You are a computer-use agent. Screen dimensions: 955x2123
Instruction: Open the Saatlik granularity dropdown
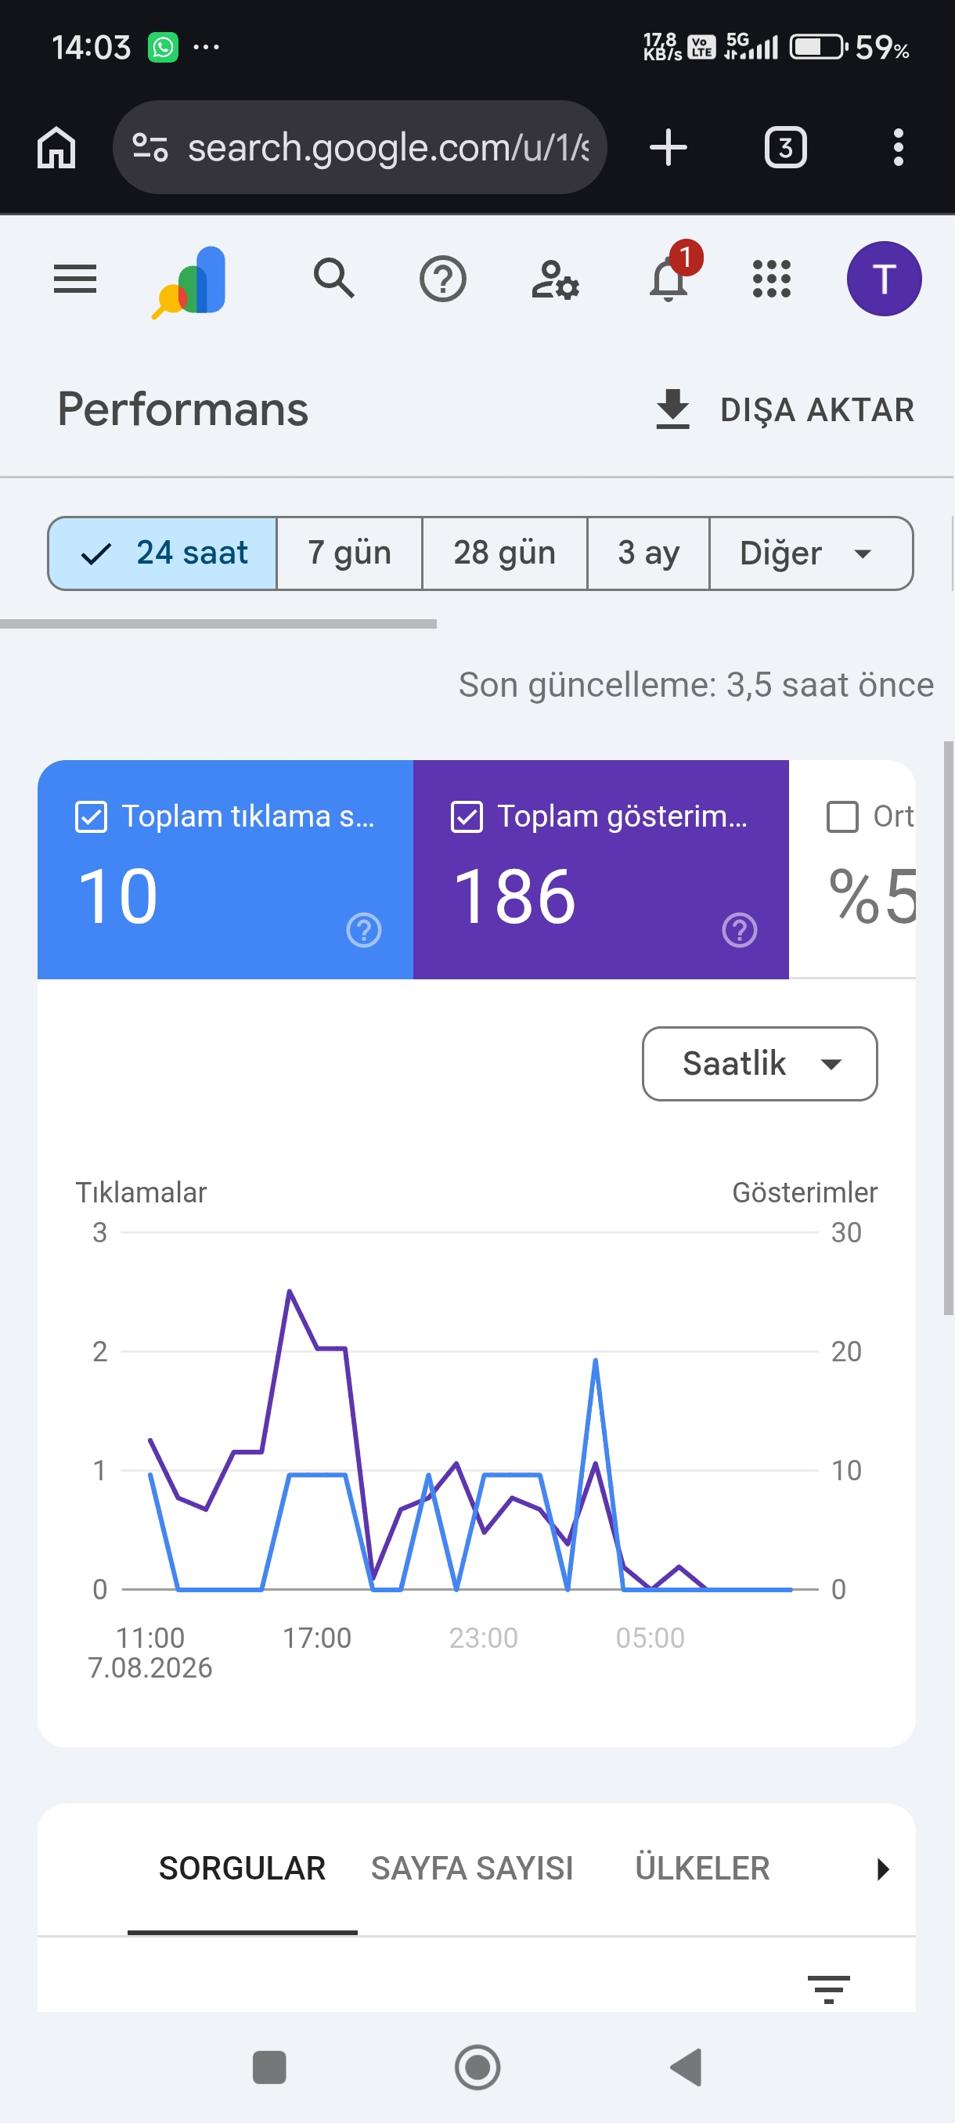(759, 1063)
